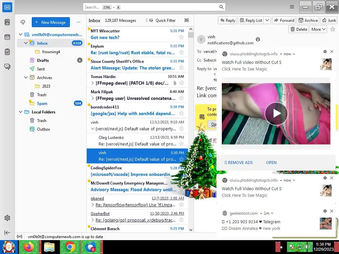This screenshot has width=339, height=254.
Task: Toggle star on boredcoder411 message
Action: point(181,113)
